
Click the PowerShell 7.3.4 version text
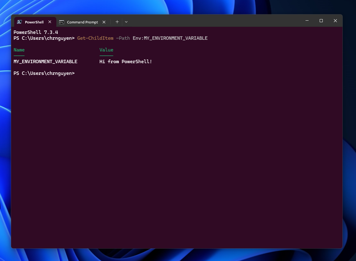click(35, 32)
